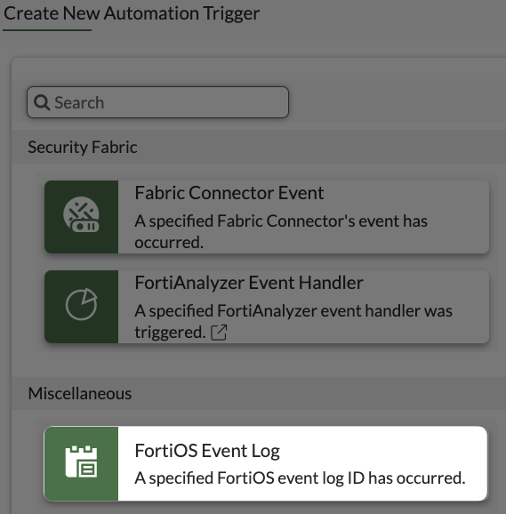Click the magnifier icon in Search box
Viewport: 506px width, 514px height.
[x=42, y=102]
